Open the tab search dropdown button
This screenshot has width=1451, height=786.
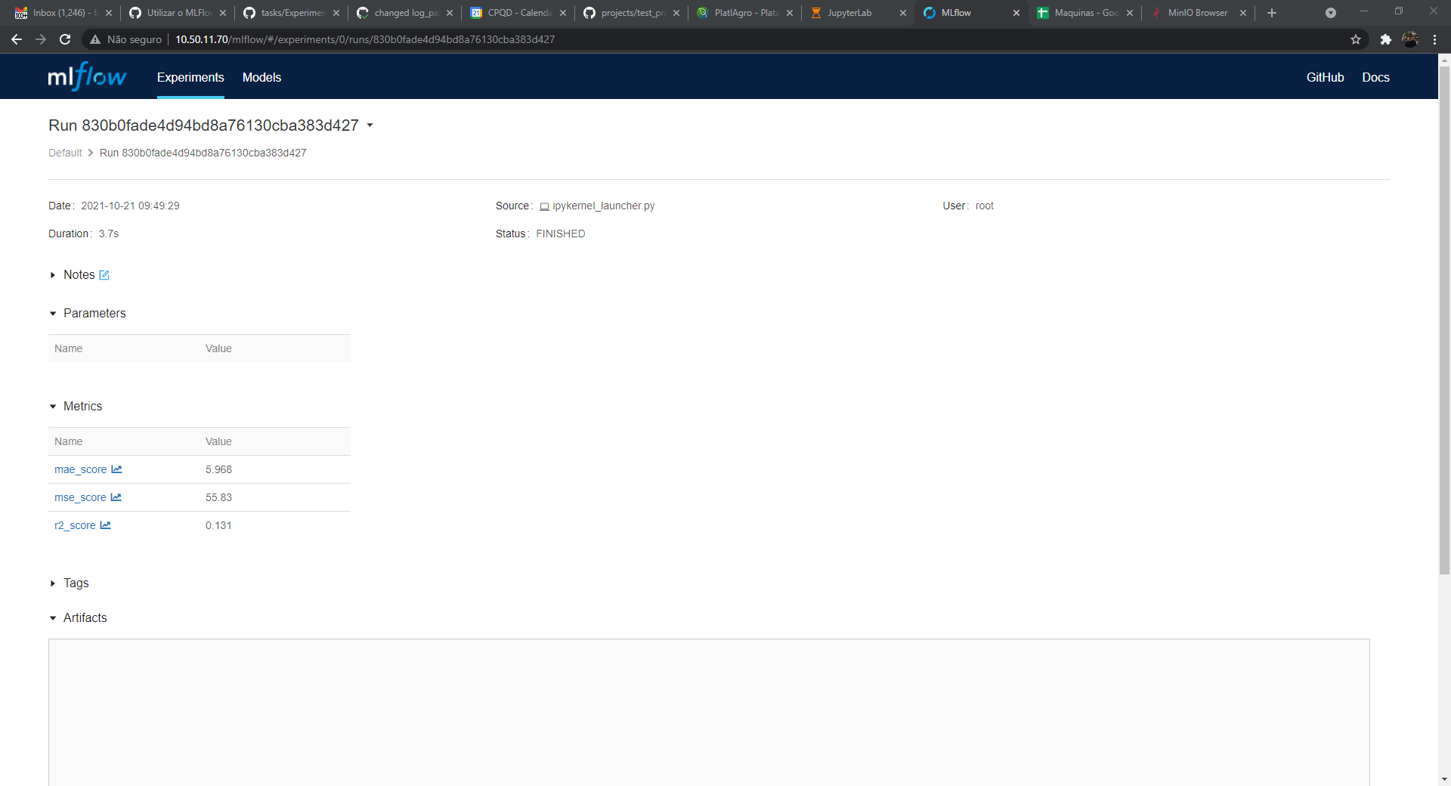point(1331,13)
